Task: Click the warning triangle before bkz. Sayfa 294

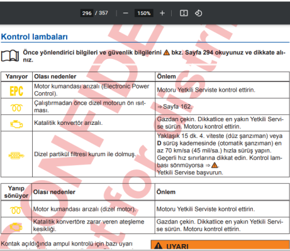Action: coord(166,53)
